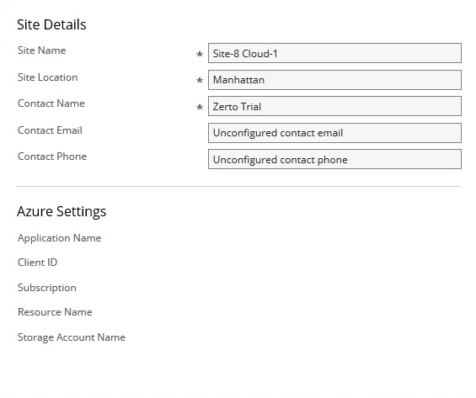Click the Contact Name label
The image size is (476, 398).
click(51, 103)
